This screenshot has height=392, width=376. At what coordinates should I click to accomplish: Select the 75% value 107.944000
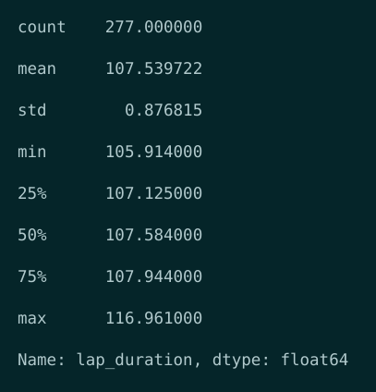(x=153, y=276)
